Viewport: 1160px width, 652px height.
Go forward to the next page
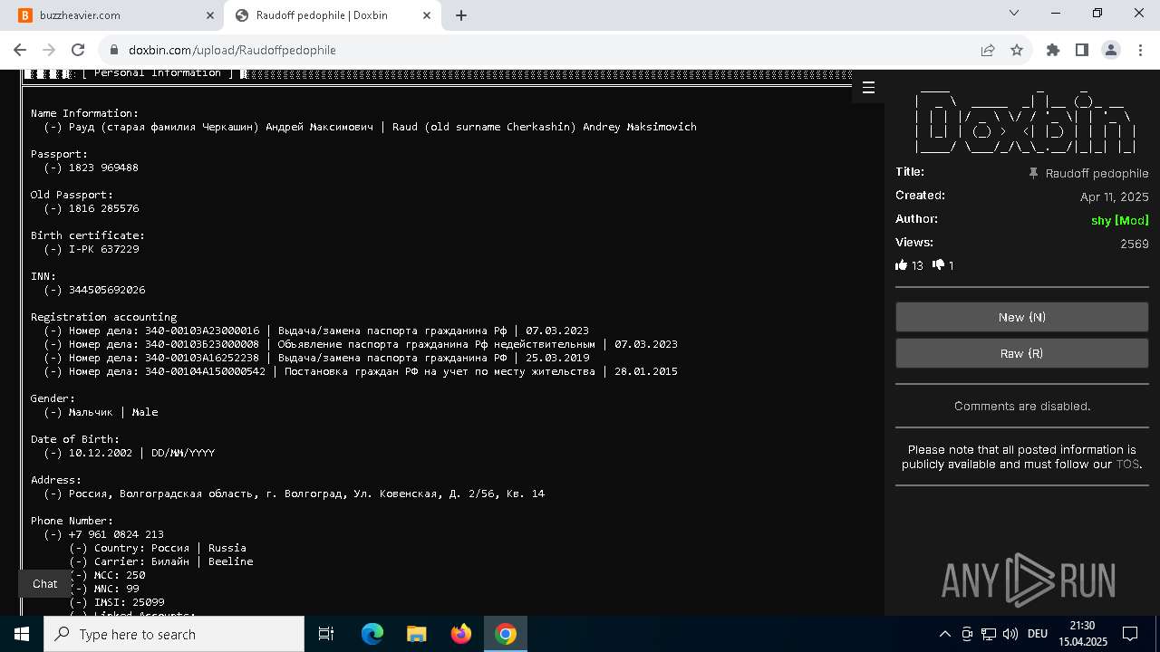49,50
